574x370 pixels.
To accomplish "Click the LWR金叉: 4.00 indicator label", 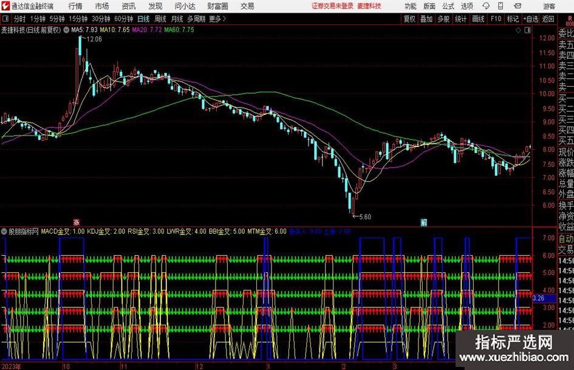I will [186, 231].
